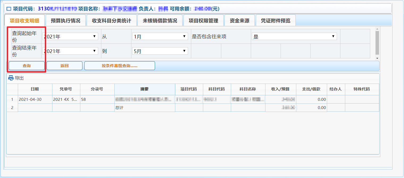Screen dimensions: 404x178
Task: Open the 查询起始年份 year dropdown
Action: [x=70, y=37]
